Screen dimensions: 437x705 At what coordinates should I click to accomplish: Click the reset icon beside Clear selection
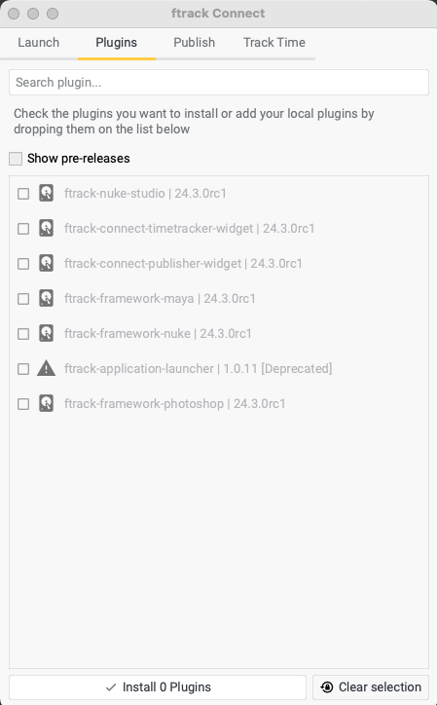tap(327, 687)
